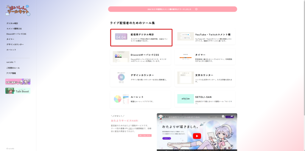Click the おたよりサービスHARI heading
This screenshot has height=151, width=305.
125,121
